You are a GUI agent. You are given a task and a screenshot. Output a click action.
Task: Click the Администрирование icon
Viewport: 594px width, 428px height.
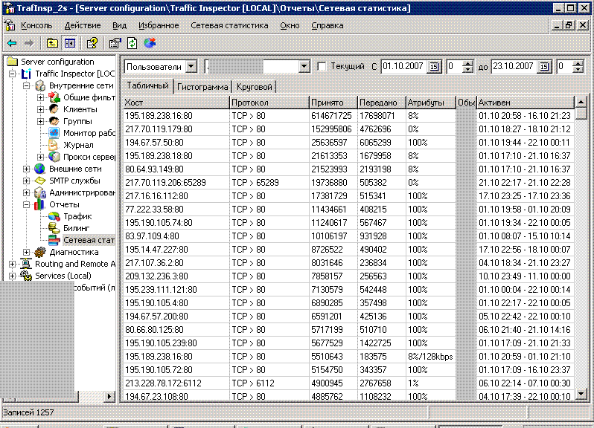pos(39,192)
